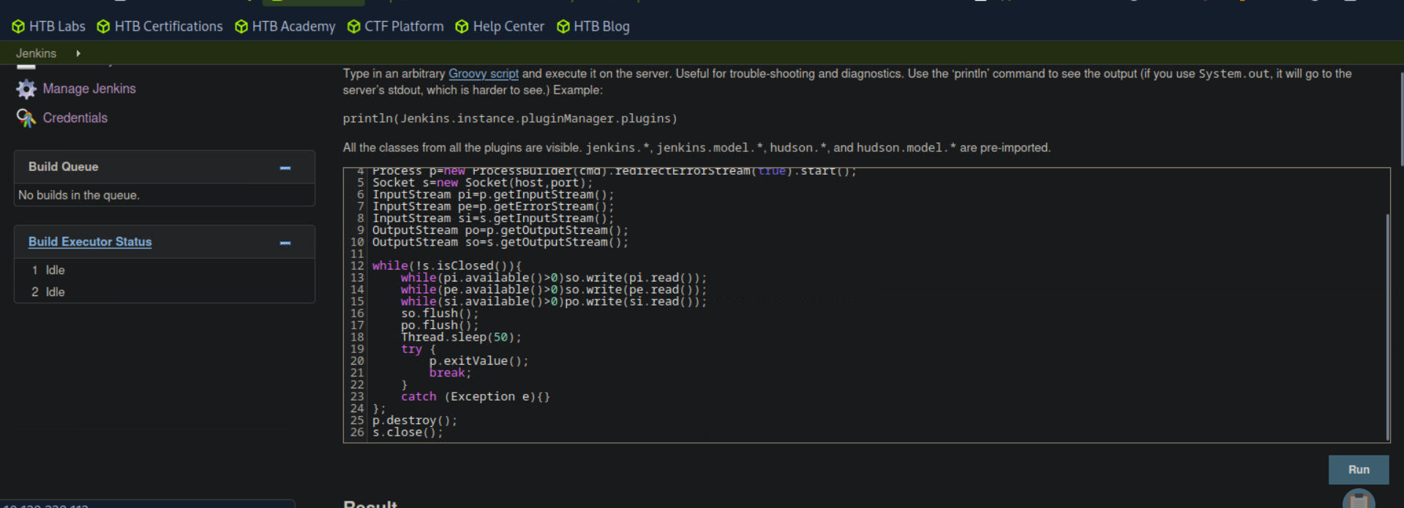This screenshot has width=1404, height=508.
Task: Click the catch (Exception e) line
Action: tap(476, 397)
